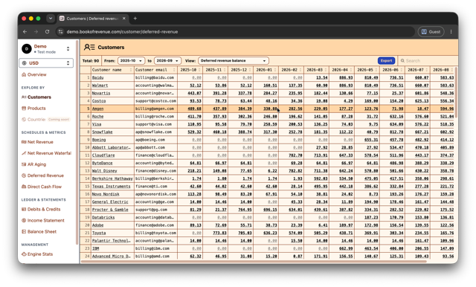Open the Berkshire Hathaway customer link
This screenshot has width=476, height=287.
[x=112, y=178]
